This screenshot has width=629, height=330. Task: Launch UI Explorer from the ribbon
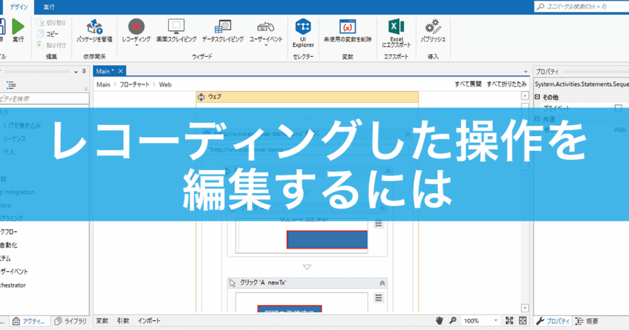click(303, 26)
